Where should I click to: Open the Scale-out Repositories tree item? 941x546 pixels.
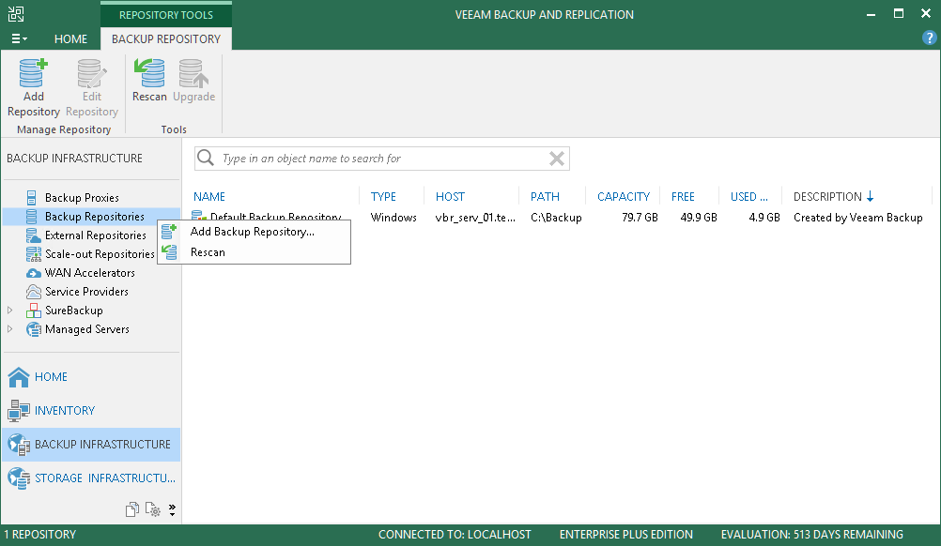coord(100,254)
